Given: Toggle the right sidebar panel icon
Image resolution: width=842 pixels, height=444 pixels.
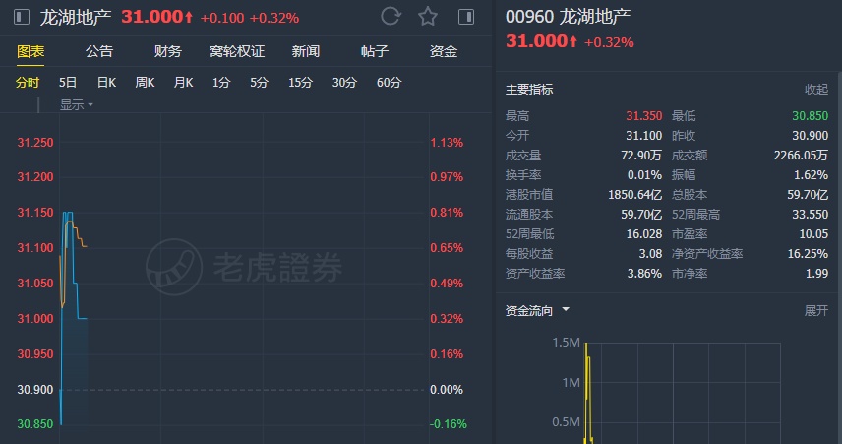Looking at the screenshot, I should [466, 17].
